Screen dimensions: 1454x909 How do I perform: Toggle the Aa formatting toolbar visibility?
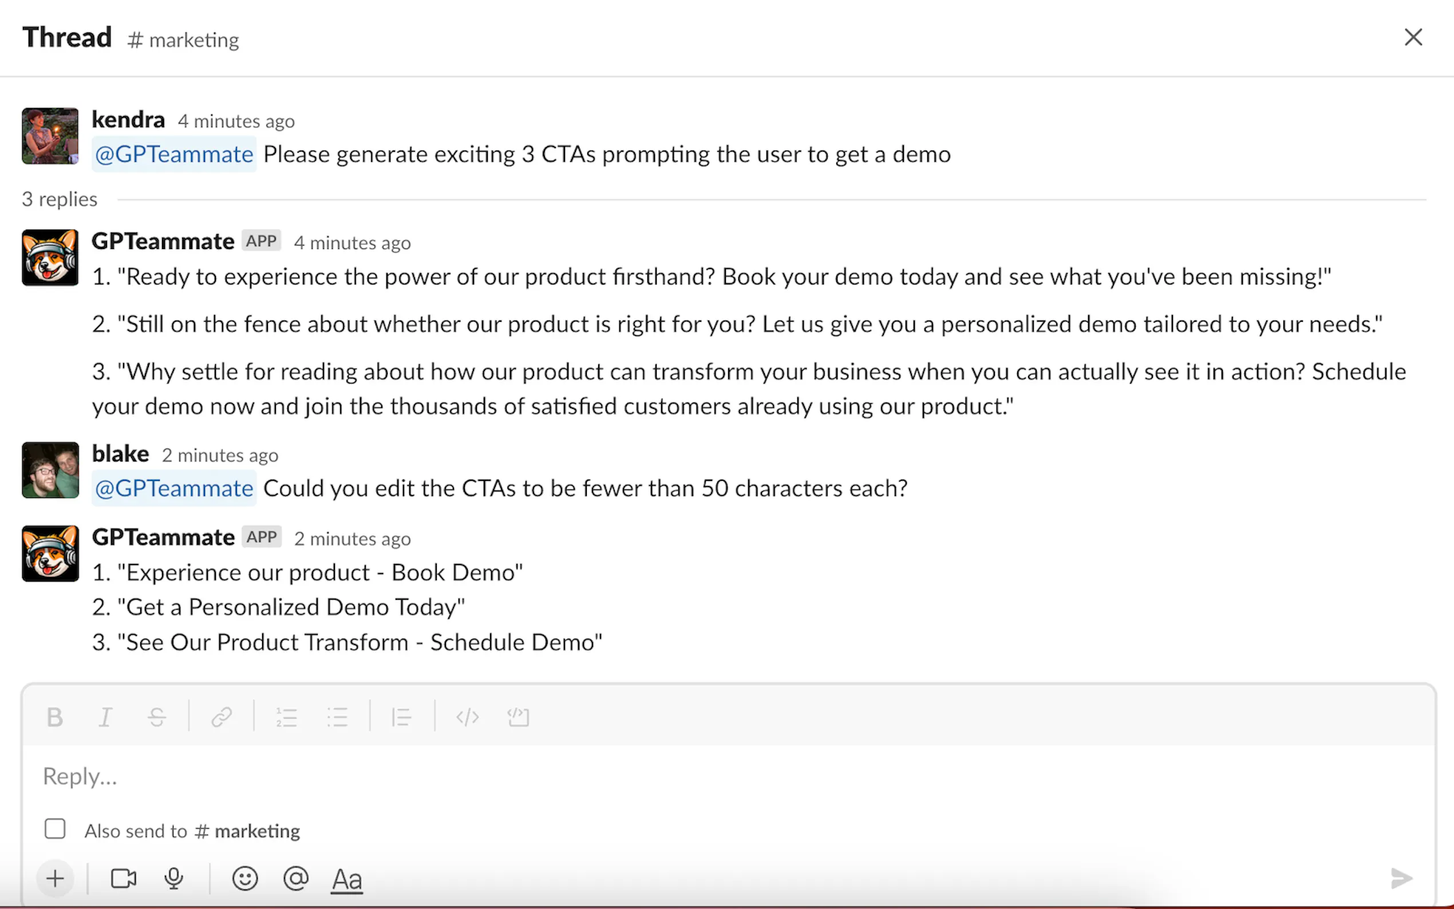point(347,880)
